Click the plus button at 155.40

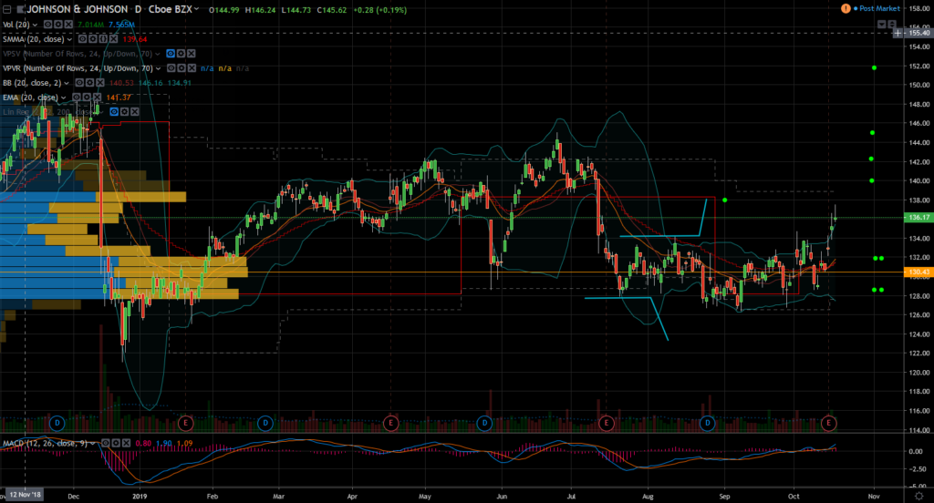(x=898, y=34)
